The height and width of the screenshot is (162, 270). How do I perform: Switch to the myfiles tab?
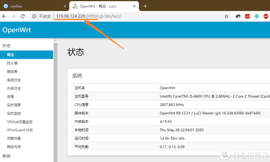click(x=35, y=6)
